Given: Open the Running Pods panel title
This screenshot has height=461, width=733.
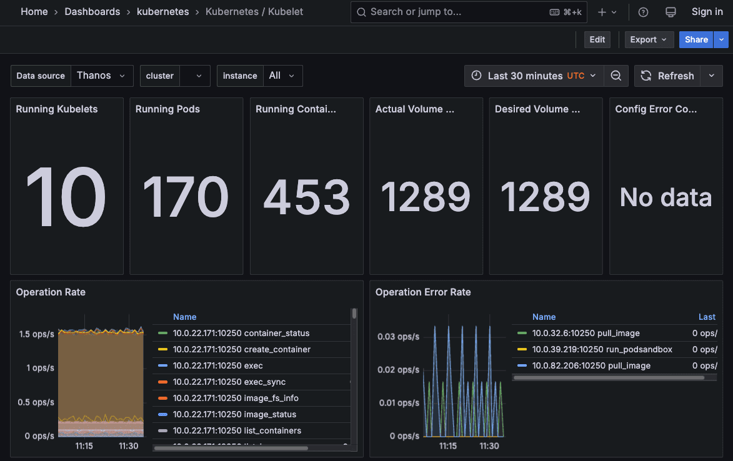Looking at the screenshot, I should pyautogui.click(x=167, y=109).
